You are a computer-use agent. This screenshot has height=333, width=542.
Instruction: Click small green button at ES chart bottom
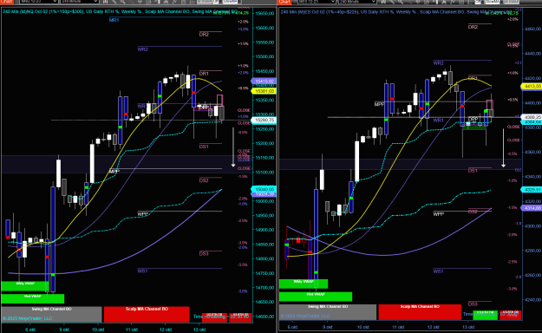coord(485,315)
